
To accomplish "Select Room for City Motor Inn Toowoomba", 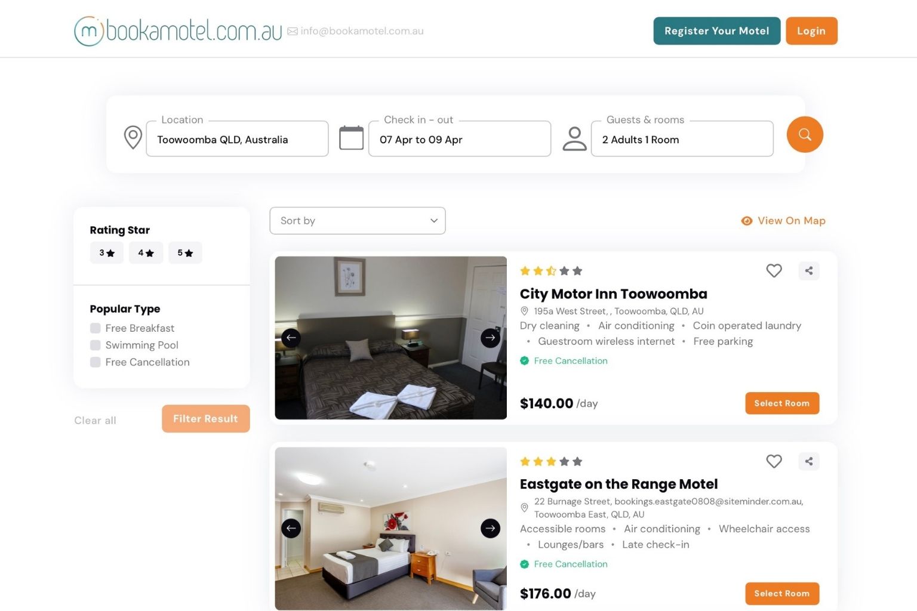I will [x=782, y=403].
